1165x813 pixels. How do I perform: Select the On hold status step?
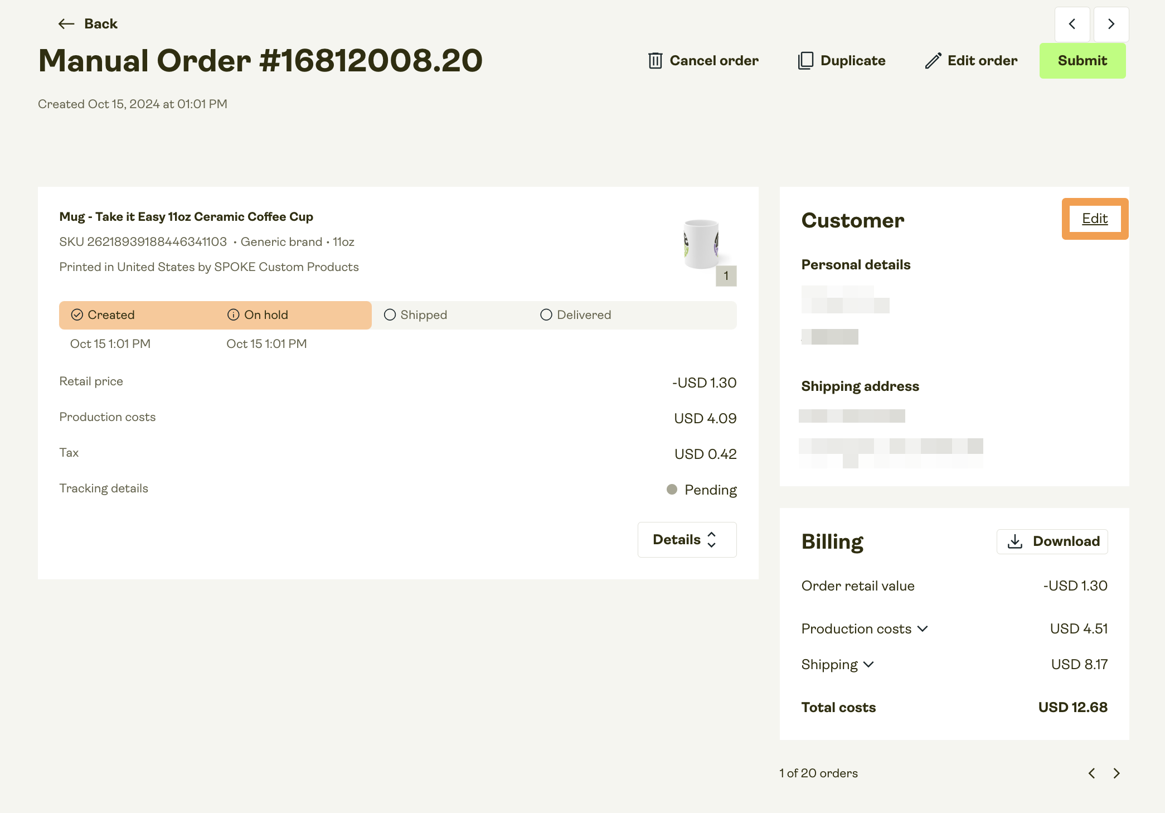point(258,315)
